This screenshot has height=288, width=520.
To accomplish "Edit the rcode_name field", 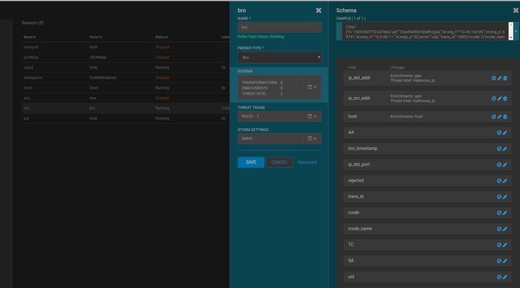I will point(504,229).
